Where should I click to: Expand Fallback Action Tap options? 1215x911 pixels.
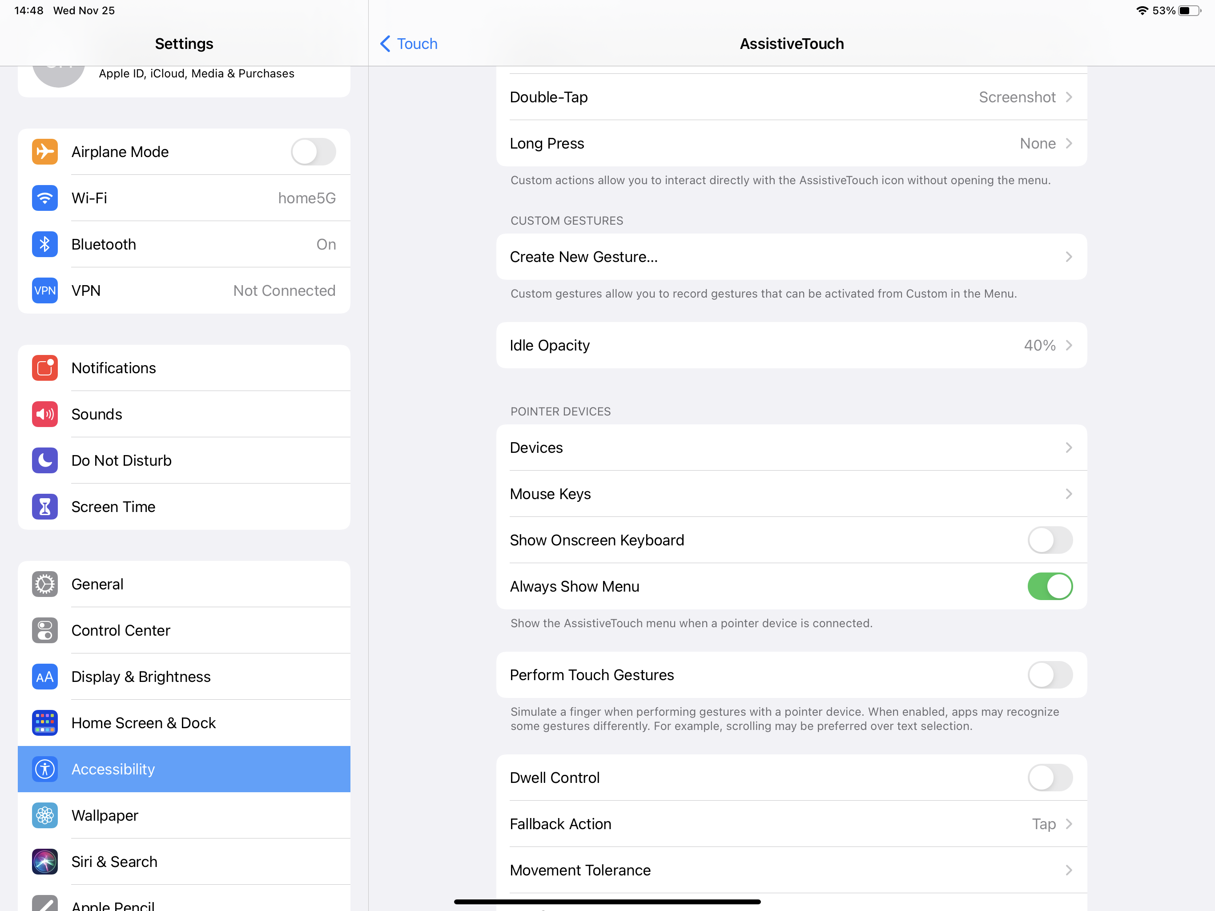click(791, 824)
